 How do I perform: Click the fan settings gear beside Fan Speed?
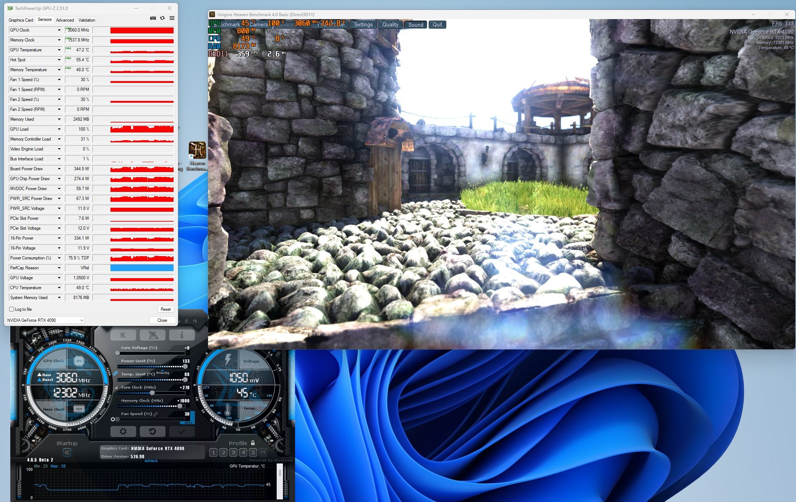coord(113,419)
